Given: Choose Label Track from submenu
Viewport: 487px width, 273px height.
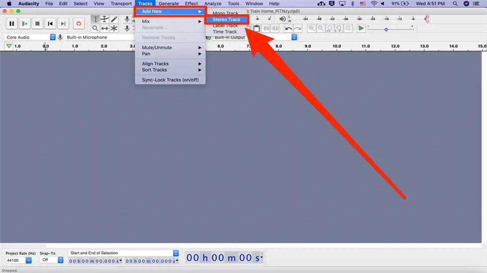Looking at the screenshot, I should pyautogui.click(x=225, y=25).
